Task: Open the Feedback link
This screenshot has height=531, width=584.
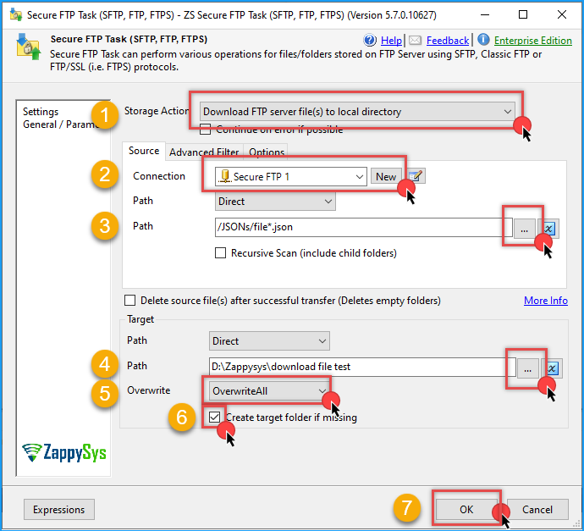Action: (x=448, y=41)
